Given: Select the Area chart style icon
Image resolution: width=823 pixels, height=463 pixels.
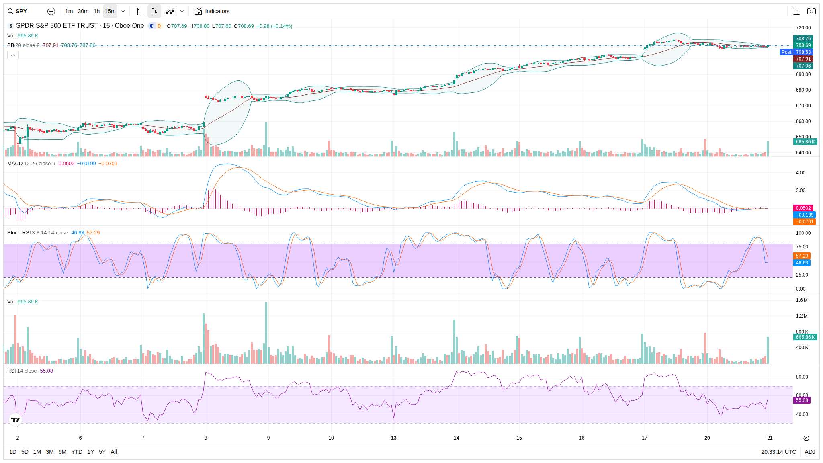Looking at the screenshot, I should coord(170,11).
